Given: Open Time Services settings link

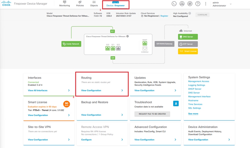Looking at the screenshot, I should click(195, 104).
